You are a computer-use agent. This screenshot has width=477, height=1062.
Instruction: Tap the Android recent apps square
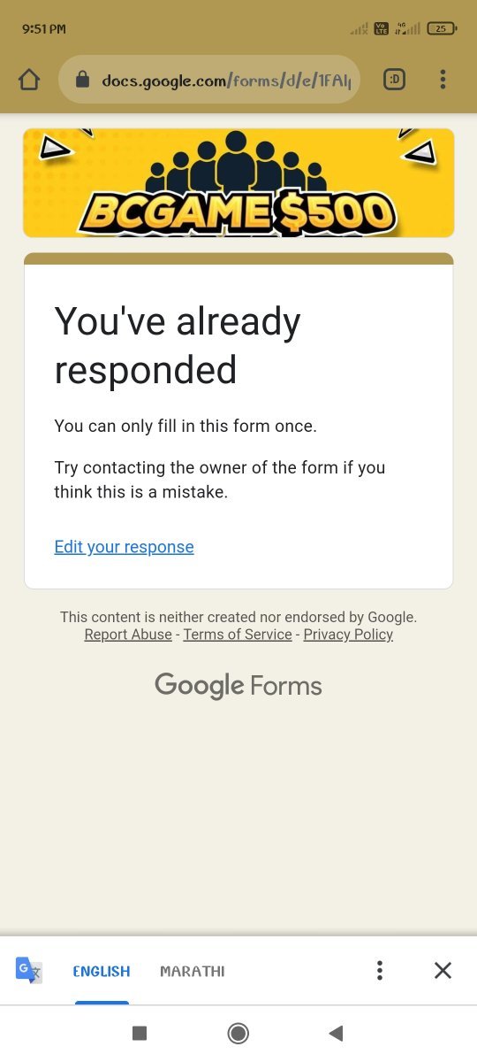(x=139, y=1033)
